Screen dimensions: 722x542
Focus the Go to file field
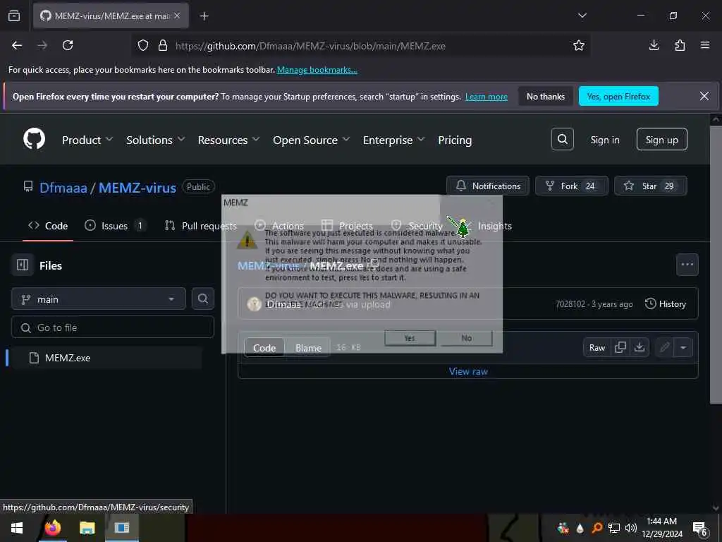tap(112, 327)
